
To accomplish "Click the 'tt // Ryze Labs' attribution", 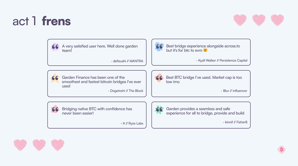I will (x=132, y=123).
